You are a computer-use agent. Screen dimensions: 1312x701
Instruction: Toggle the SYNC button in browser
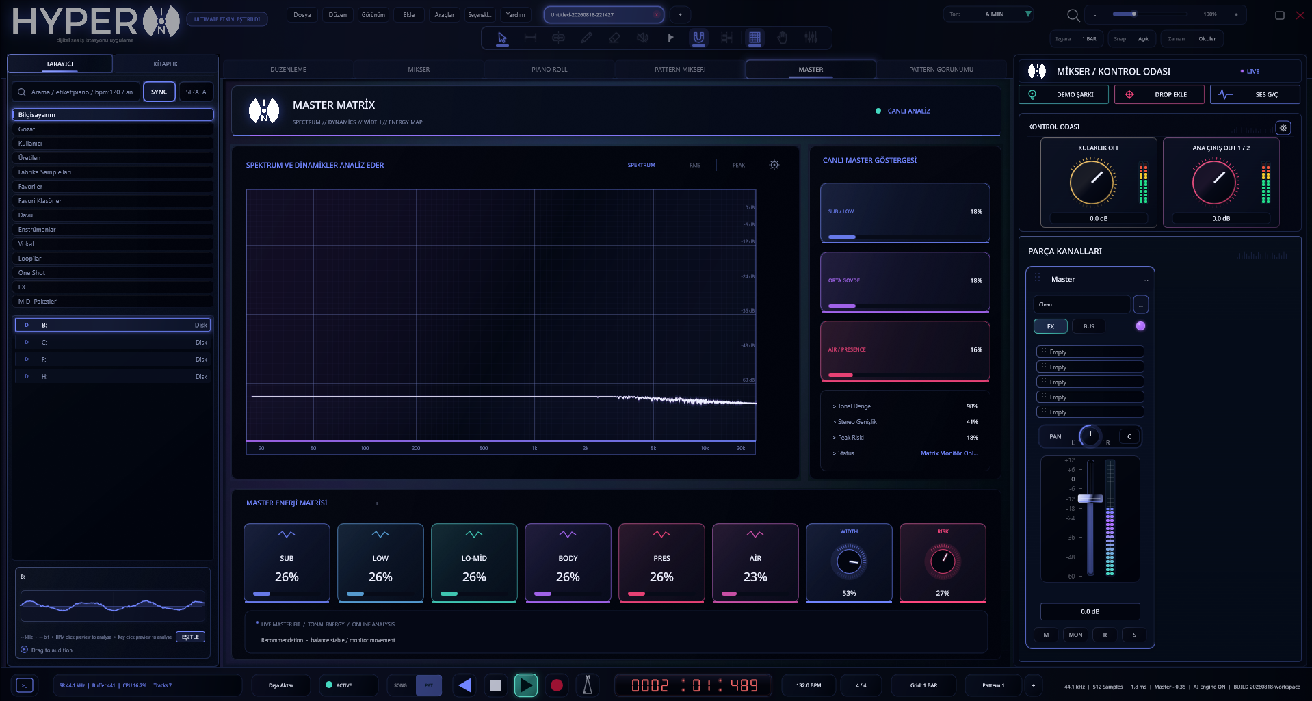pyautogui.click(x=159, y=92)
